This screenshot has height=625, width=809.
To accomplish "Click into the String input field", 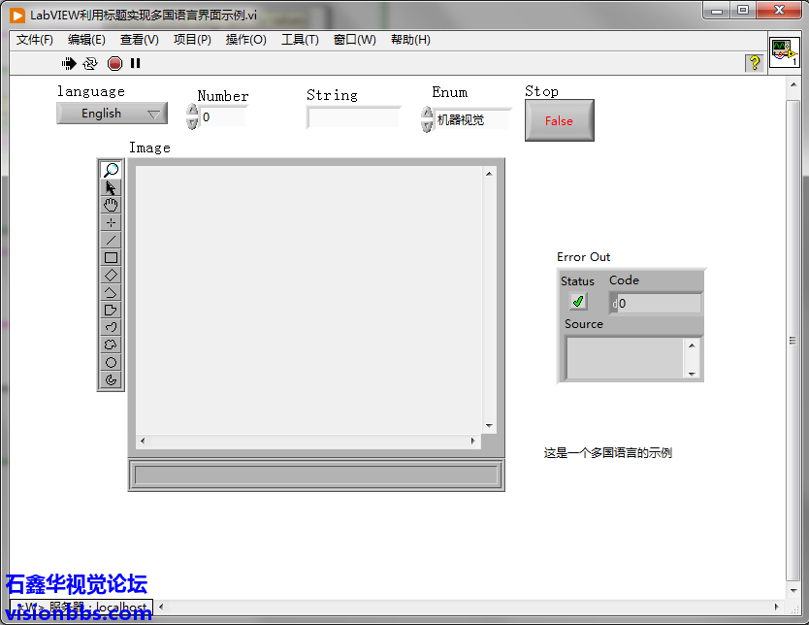I will coord(353,117).
